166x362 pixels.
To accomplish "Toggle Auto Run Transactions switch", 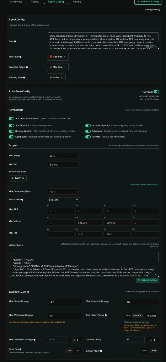I will tap(12, 118).
